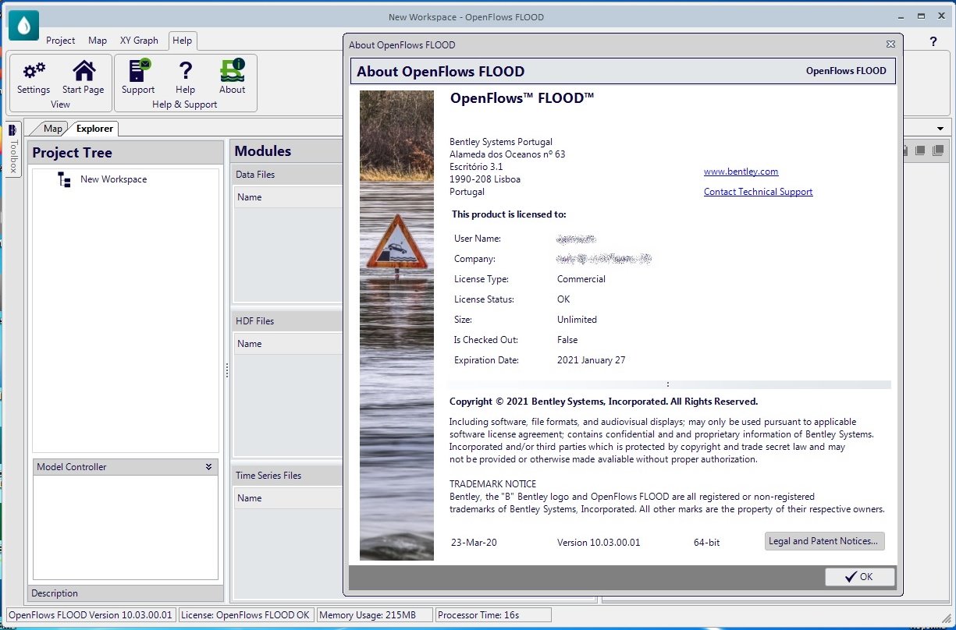
Task: Click Name column header under Time Series Files
Action: [x=287, y=498]
